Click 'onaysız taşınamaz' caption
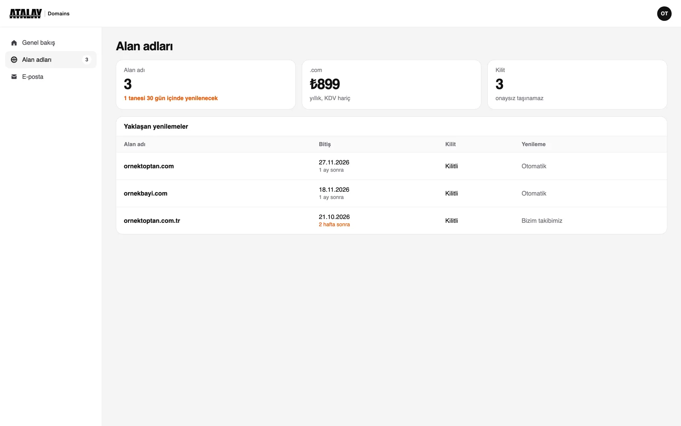This screenshot has height=426, width=681. pos(519,98)
